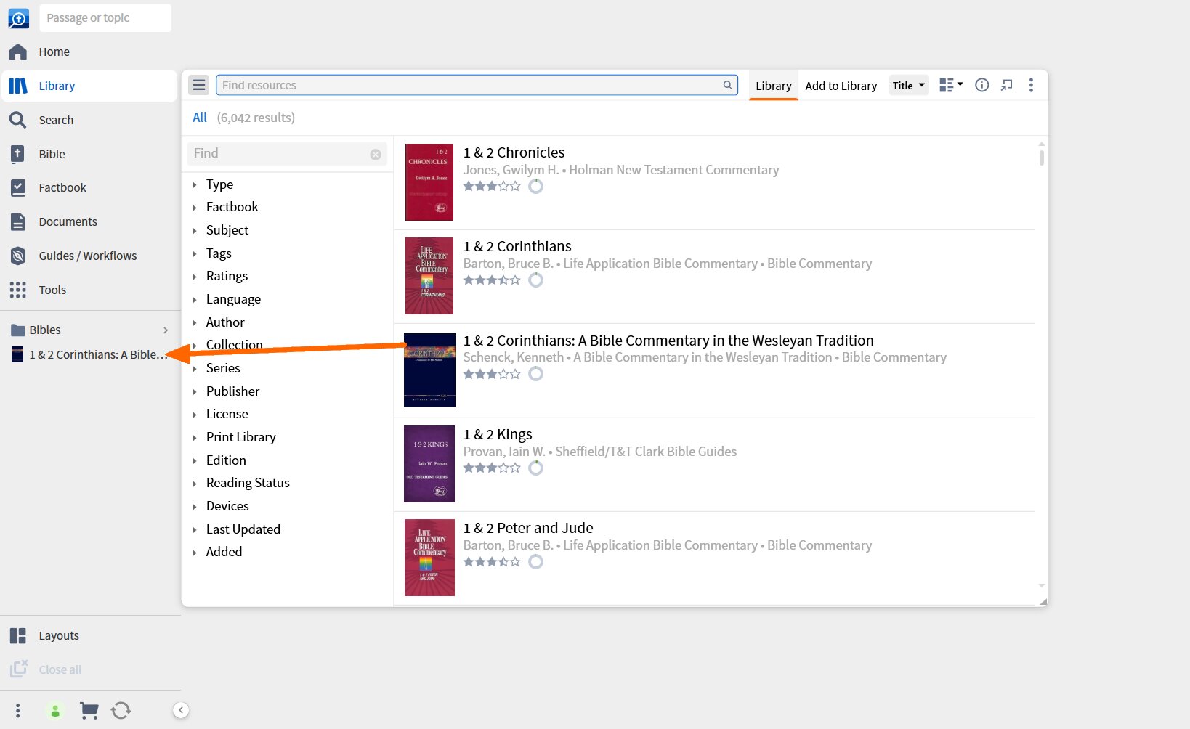1190x729 pixels.
Task: Click the All results filter link
Action: tap(200, 118)
